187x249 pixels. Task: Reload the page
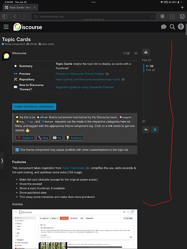[152, 16]
